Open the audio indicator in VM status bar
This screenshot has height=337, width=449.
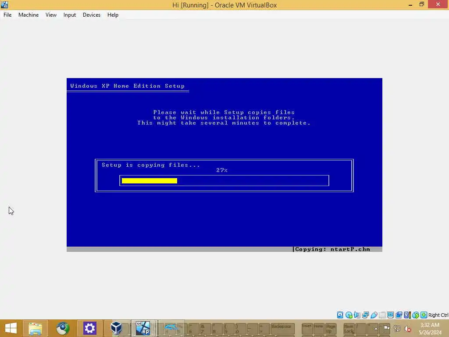(357, 315)
